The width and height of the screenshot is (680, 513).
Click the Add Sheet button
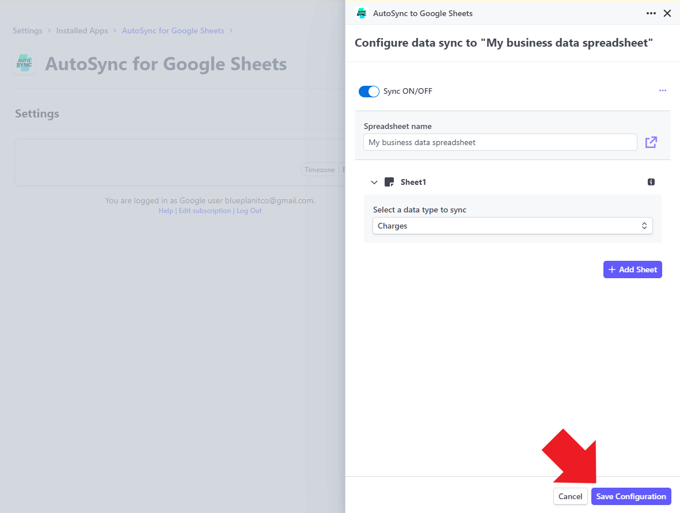click(632, 269)
